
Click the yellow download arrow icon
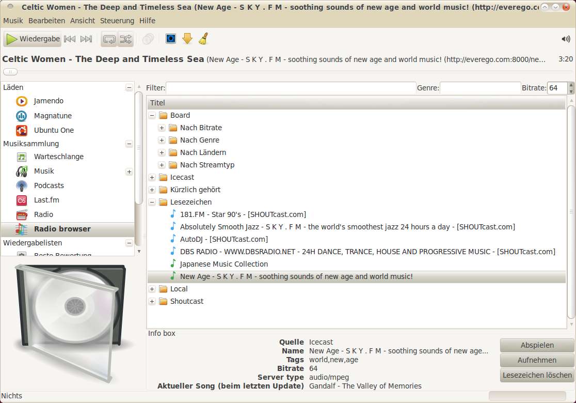(187, 39)
